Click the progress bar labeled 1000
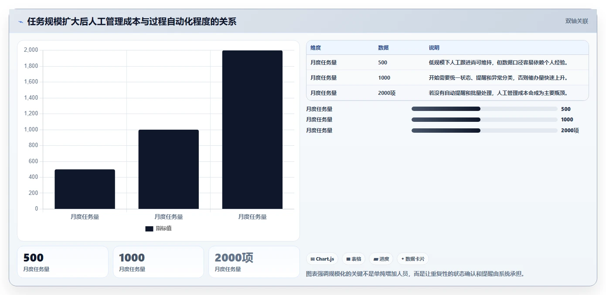Image resolution: width=606 pixels, height=295 pixels. tap(484, 120)
